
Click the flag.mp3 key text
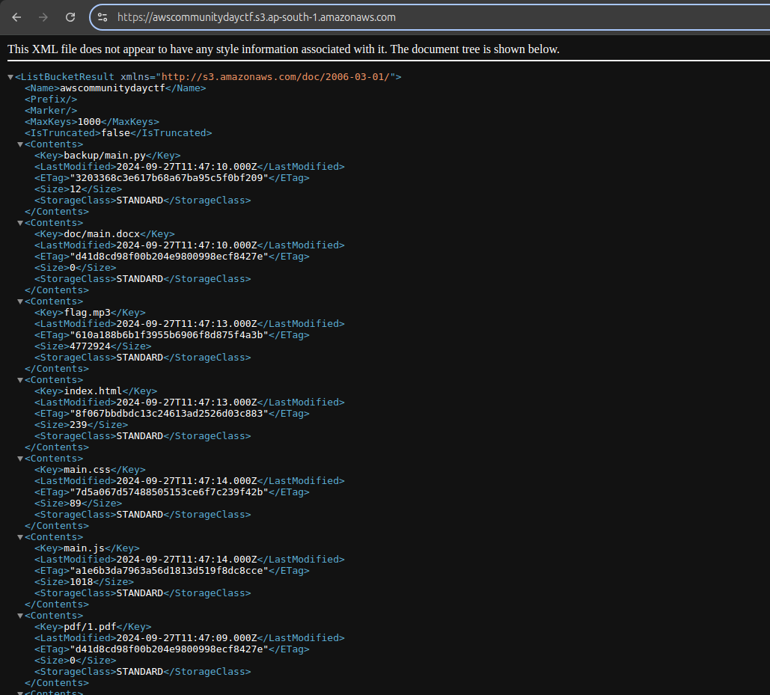pos(87,313)
